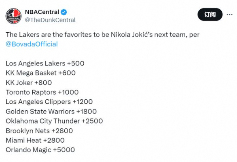Select the Miami Heat +2800 line
The width and height of the screenshot is (237, 162).
click(x=35, y=140)
